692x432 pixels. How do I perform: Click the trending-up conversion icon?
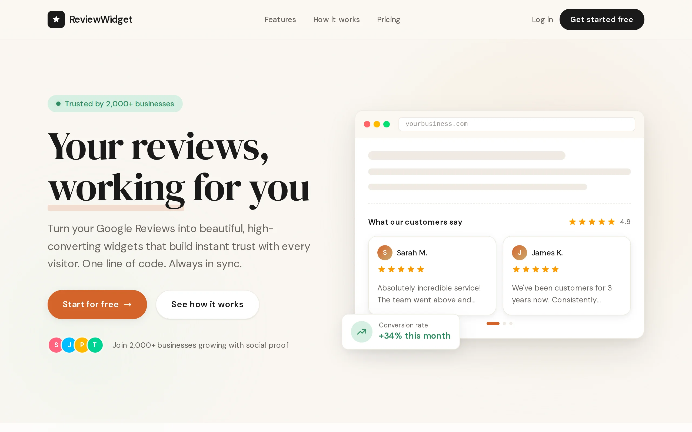361,332
